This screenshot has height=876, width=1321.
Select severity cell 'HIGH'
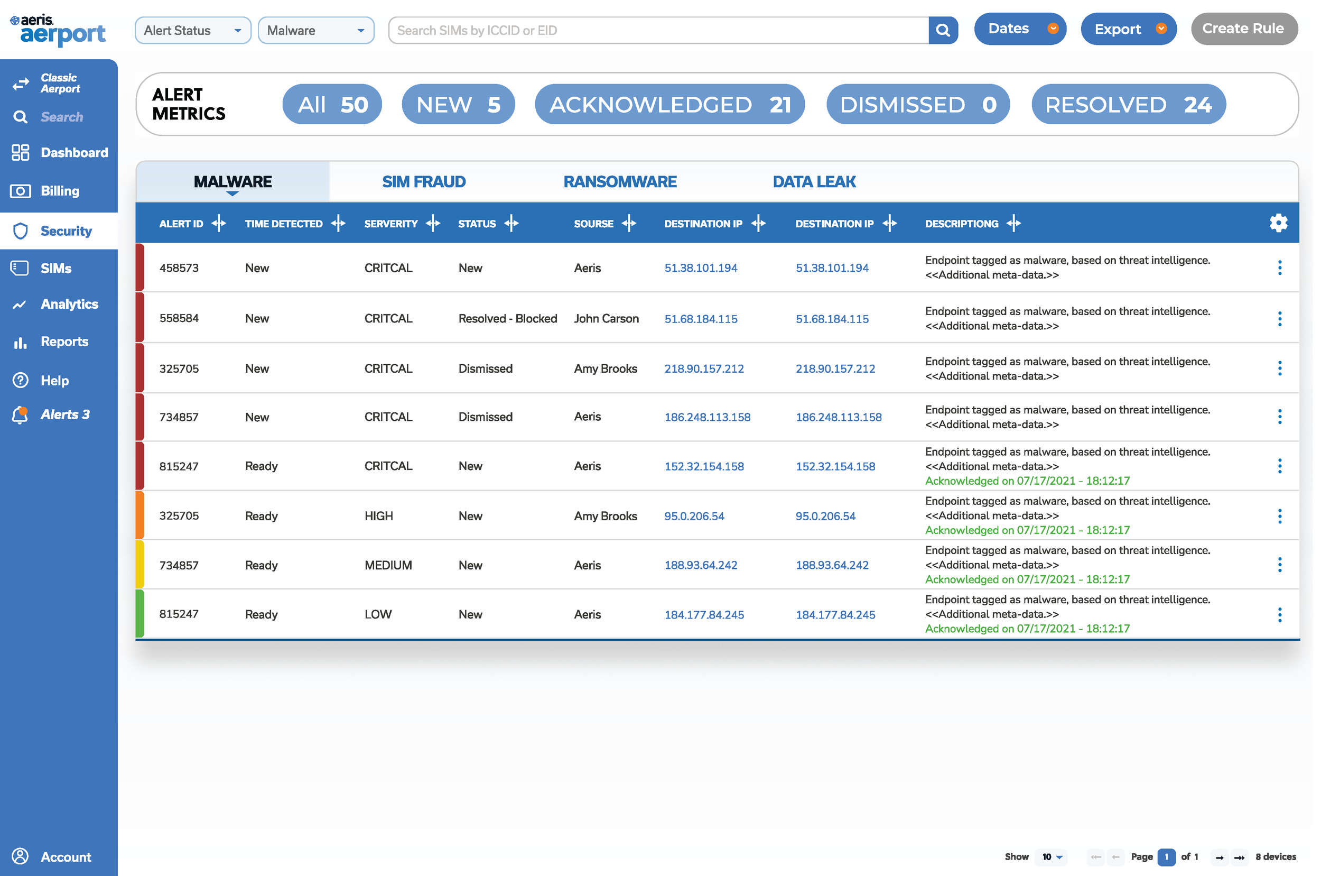378,516
